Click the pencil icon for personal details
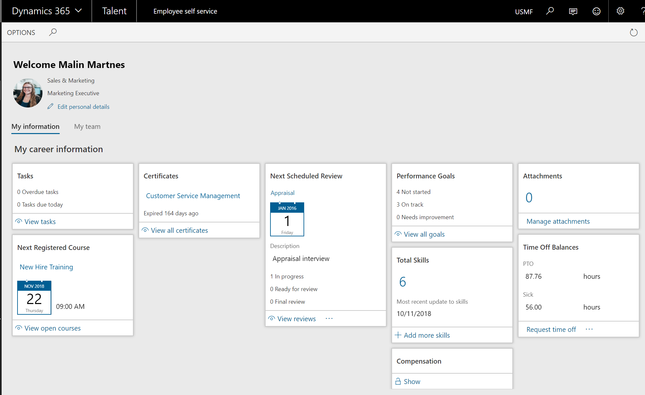Image resolution: width=645 pixels, height=395 pixels. [50, 107]
